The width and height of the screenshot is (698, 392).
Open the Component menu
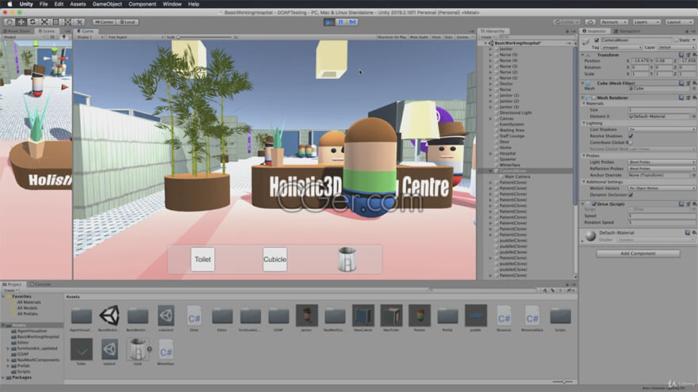(x=142, y=4)
